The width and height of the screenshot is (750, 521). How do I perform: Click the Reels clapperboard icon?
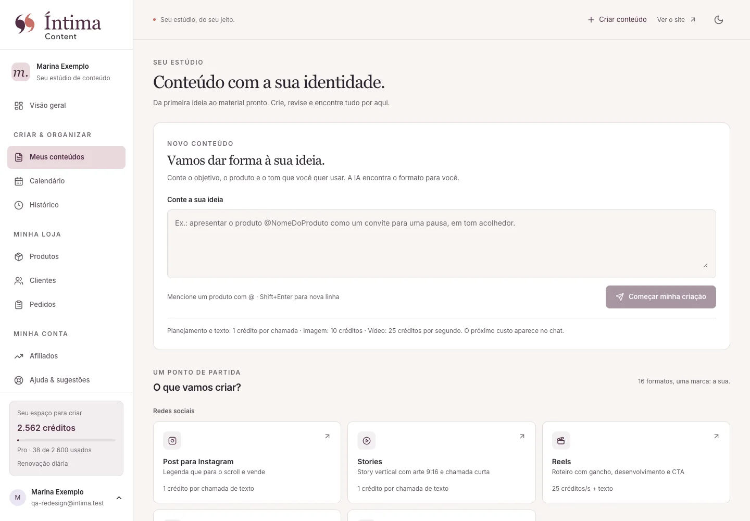coord(561,441)
